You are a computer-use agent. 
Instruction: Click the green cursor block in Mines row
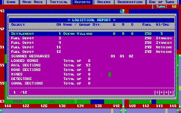tap(110, 75)
